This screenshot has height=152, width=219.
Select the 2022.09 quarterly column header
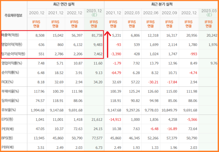point(169,13)
